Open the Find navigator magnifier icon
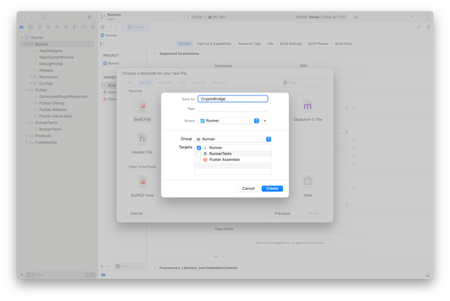Image resolution: width=450 pixels, height=301 pixels. pyautogui.click(x=48, y=27)
